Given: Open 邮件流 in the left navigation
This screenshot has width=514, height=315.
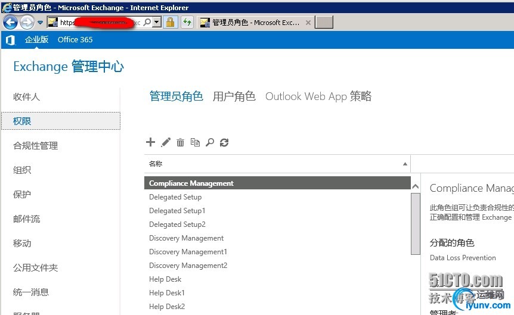Looking at the screenshot, I should point(27,219).
